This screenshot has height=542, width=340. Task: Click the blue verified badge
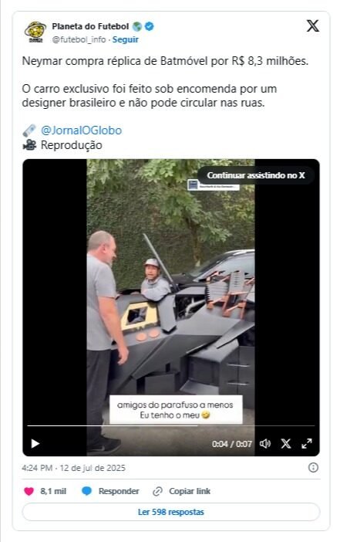pyautogui.click(x=150, y=26)
